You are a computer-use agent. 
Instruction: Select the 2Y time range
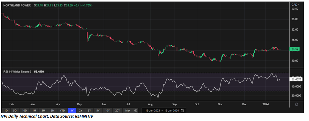click(80, 110)
